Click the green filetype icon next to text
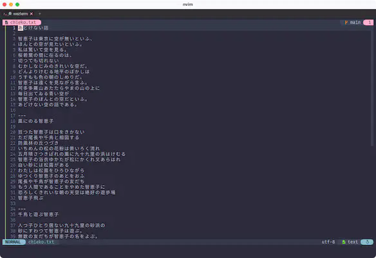The height and width of the screenshot is (258, 376). pos(344,242)
